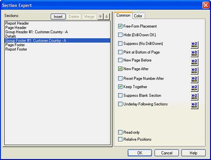Open formula editor for Underlay Following Sections
211x160 pixels.
195,105
